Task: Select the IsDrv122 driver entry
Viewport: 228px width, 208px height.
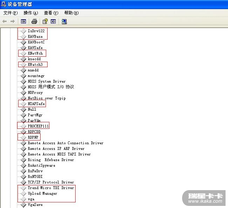Action: click(36, 31)
